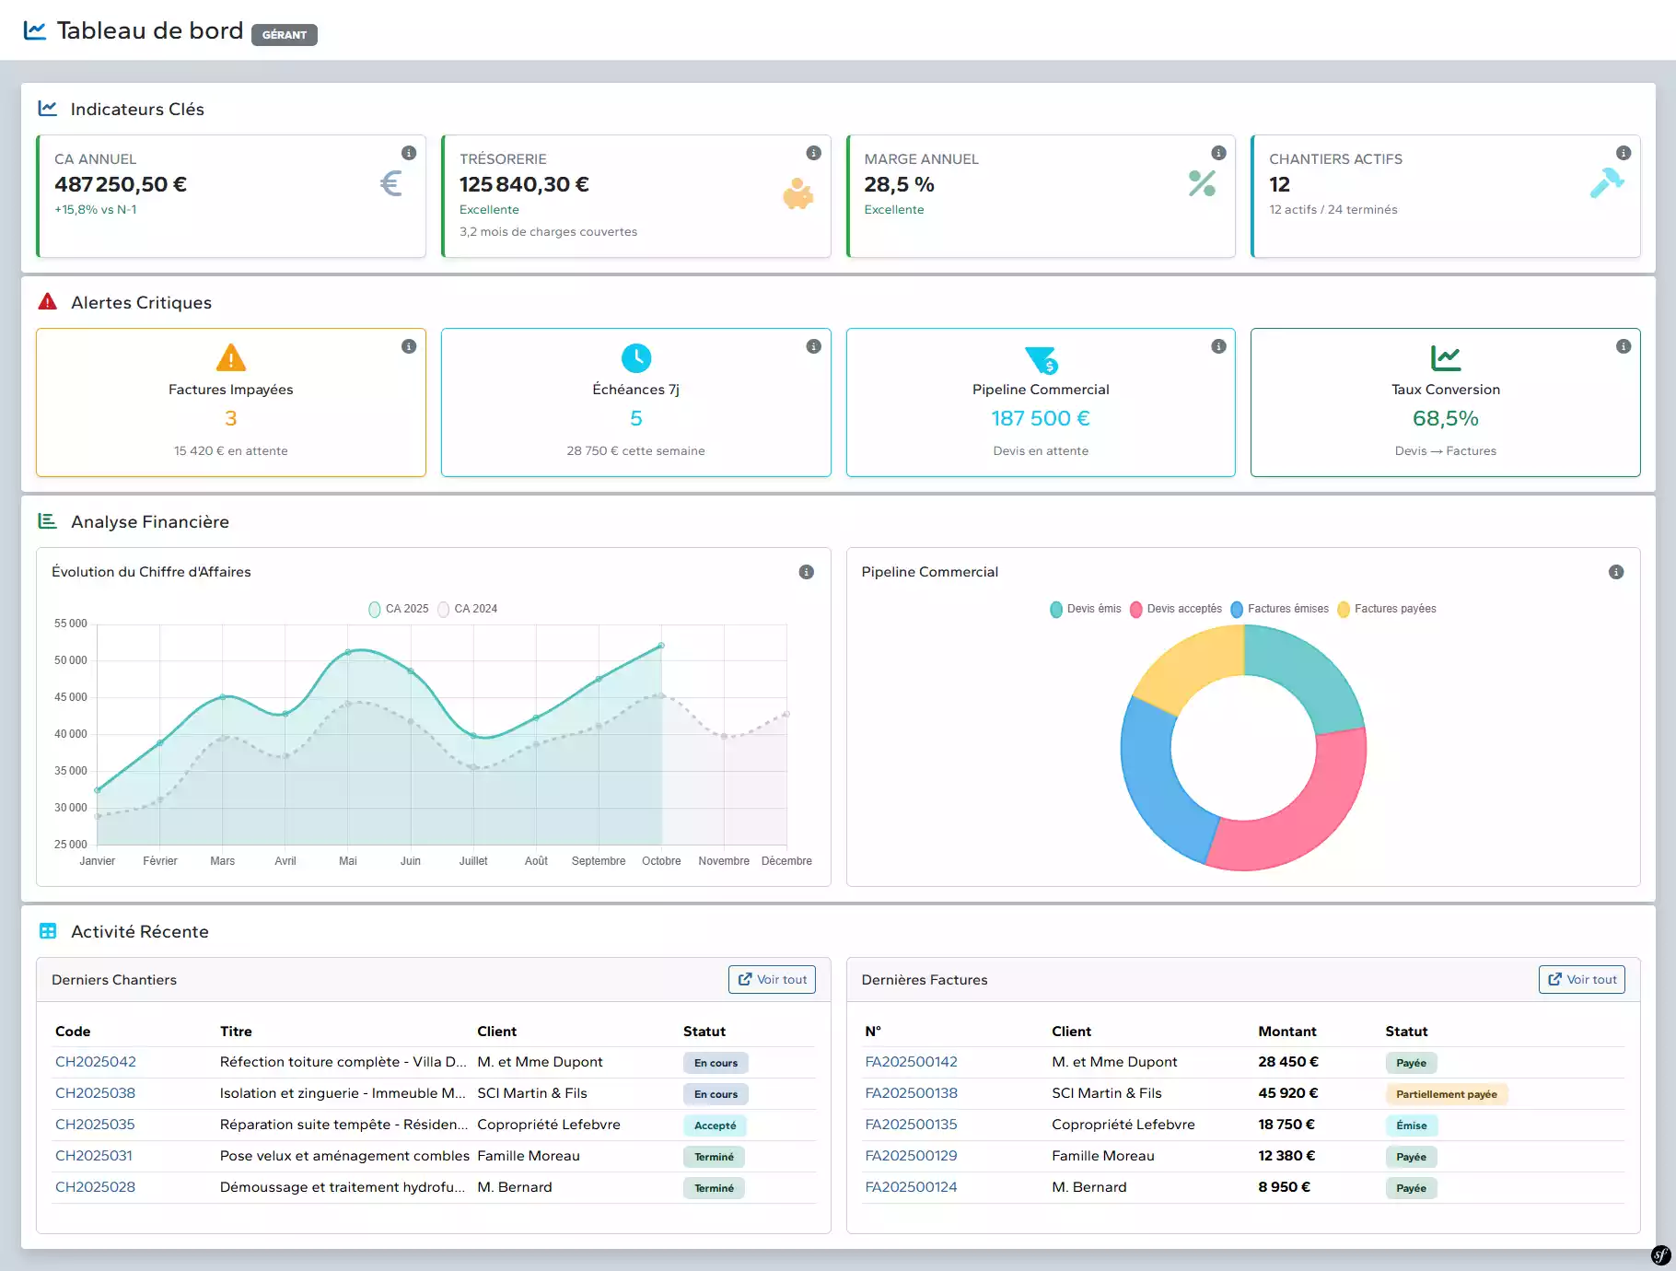Toggle Devis émis in pipeline legend
The height and width of the screenshot is (1271, 1676).
click(1085, 609)
